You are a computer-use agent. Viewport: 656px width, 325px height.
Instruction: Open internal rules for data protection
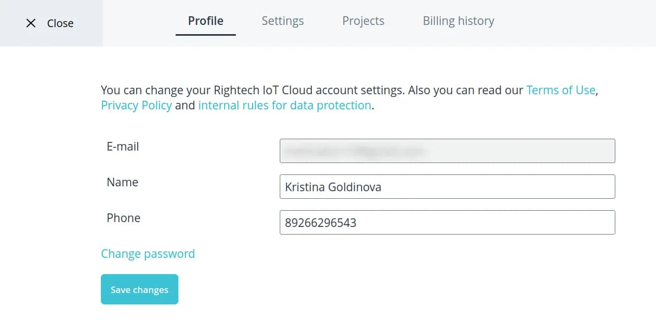285,105
